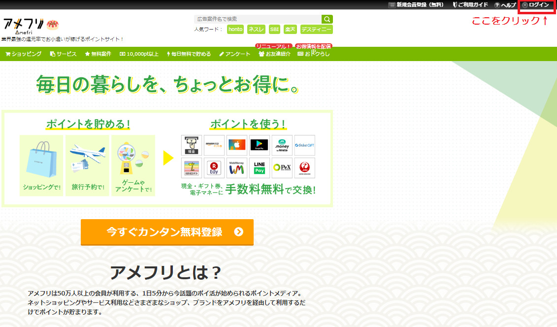
Task: Click the ポイントを貯める！ heading
Action: tap(88, 124)
